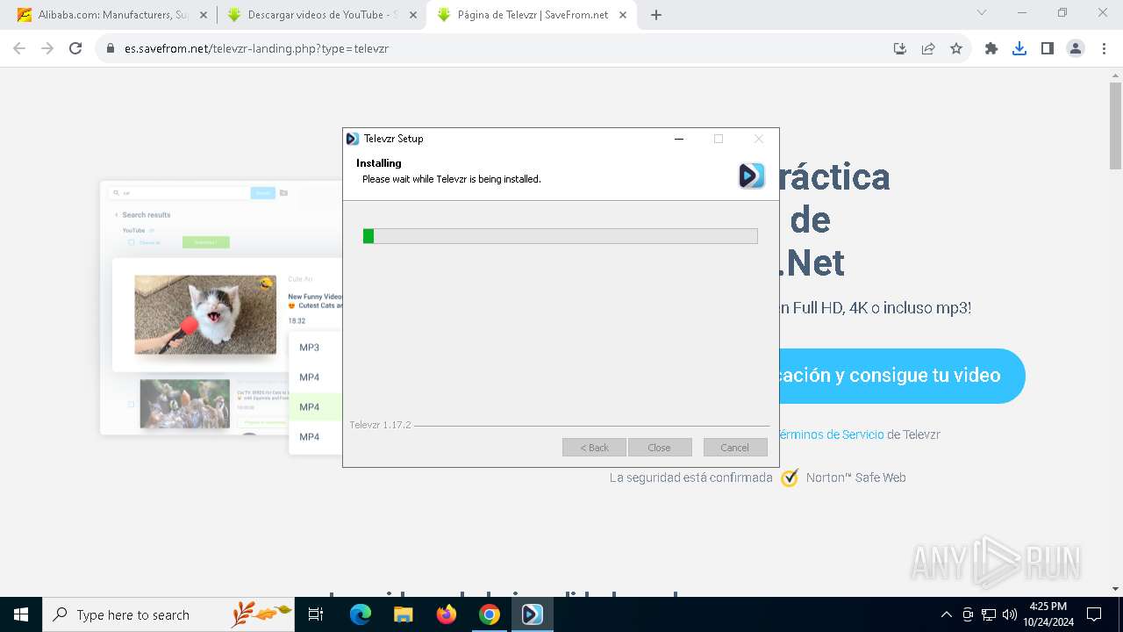
Task: Open the Chrome three-dot menu
Action: (x=1103, y=49)
